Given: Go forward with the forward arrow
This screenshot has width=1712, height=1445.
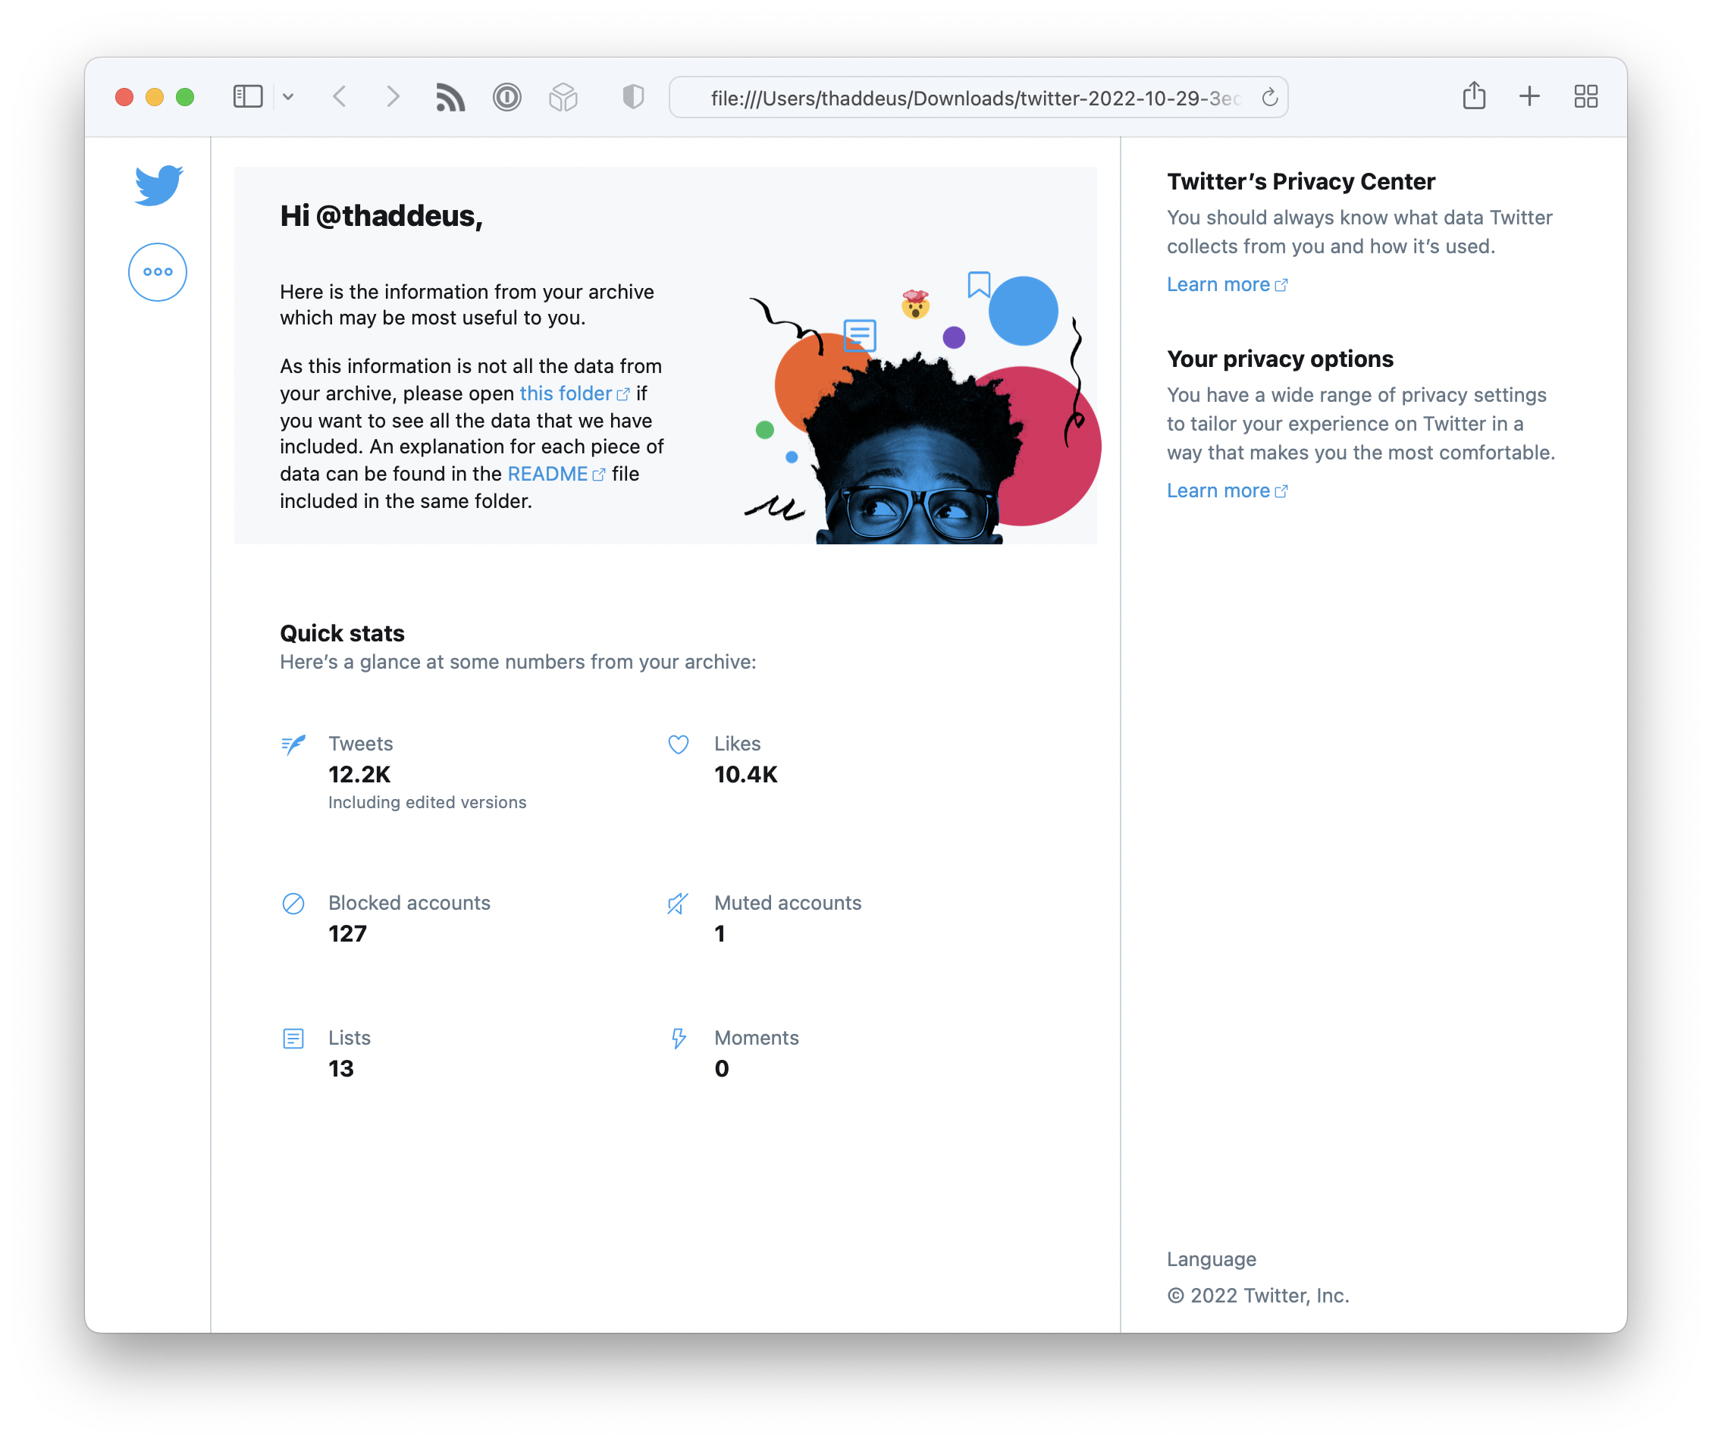Looking at the screenshot, I should click(x=394, y=96).
